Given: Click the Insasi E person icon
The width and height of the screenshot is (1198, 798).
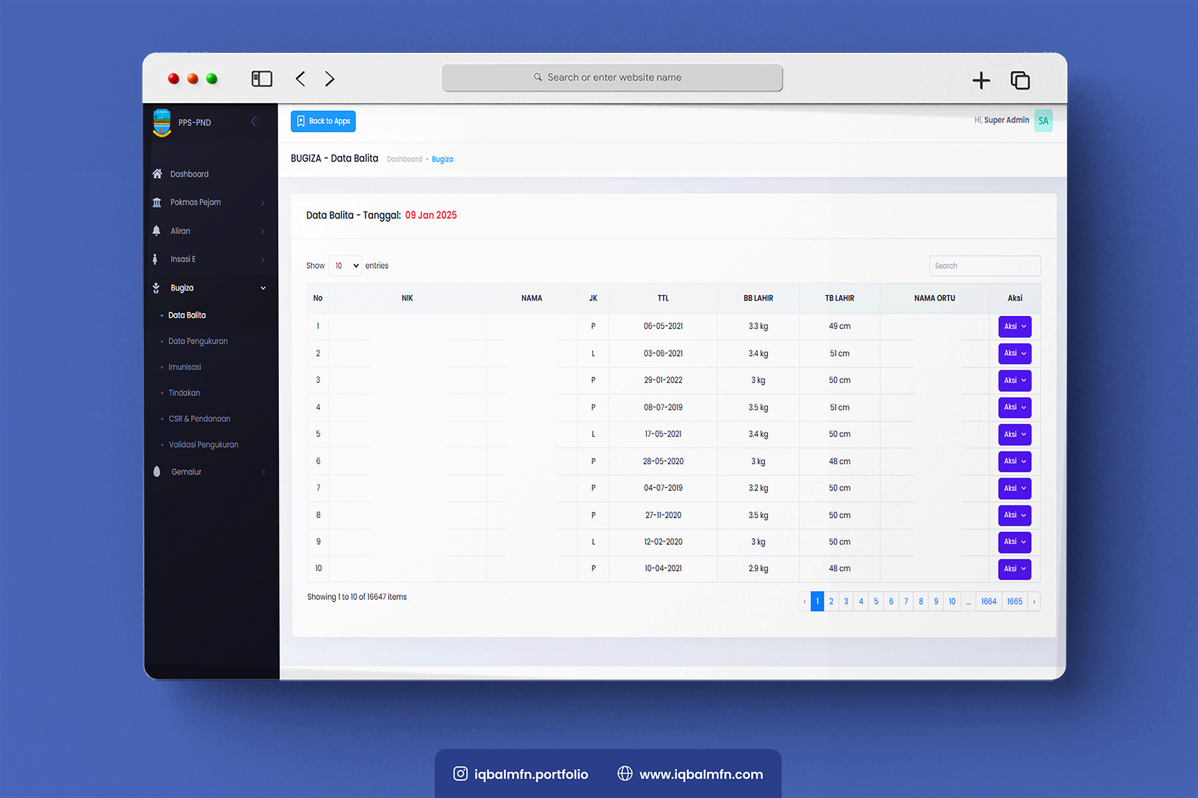Looking at the screenshot, I should coord(155,259).
